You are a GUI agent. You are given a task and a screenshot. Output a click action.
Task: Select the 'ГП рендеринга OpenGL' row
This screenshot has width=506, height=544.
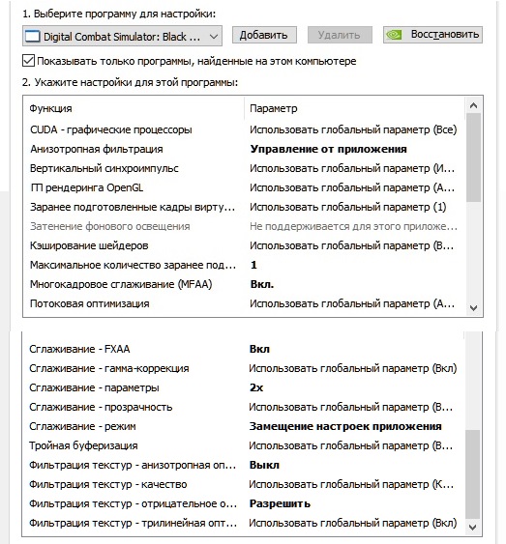coord(244,187)
